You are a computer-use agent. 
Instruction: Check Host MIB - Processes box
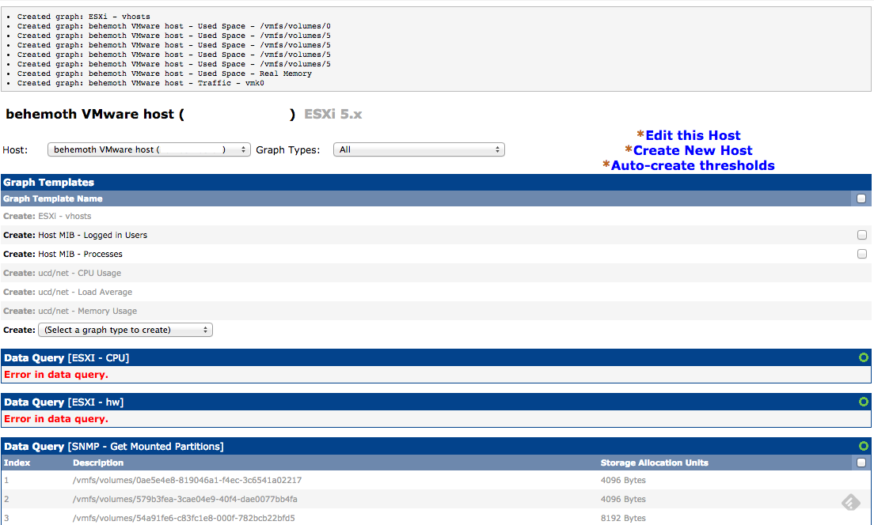point(862,254)
